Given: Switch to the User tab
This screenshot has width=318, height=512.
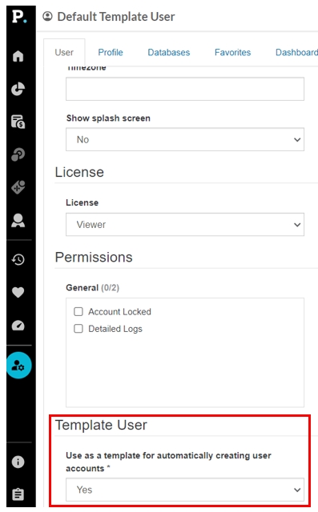Looking at the screenshot, I should 64,52.
